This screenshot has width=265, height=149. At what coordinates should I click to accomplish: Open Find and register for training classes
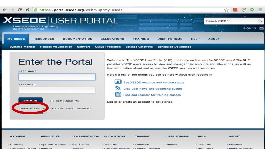coord(152,95)
